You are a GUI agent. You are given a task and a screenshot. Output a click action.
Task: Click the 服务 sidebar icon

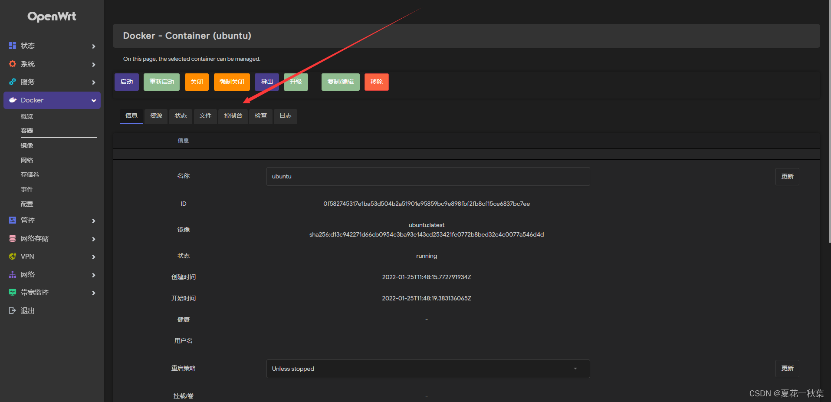pyautogui.click(x=13, y=82)
